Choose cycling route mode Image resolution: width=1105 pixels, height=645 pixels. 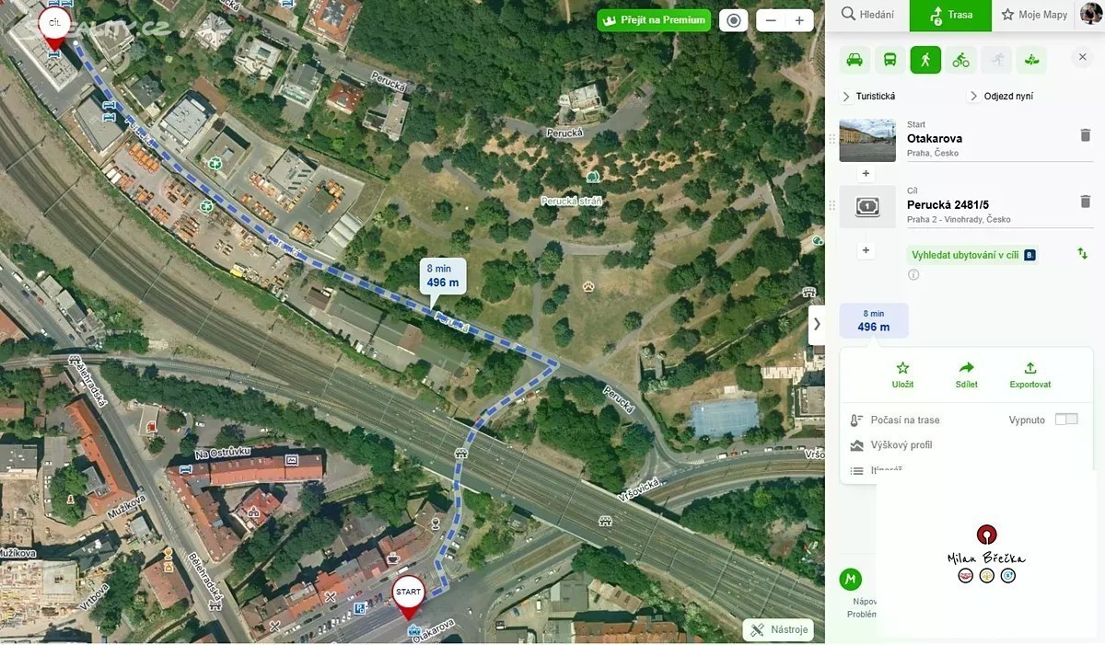click(x=961, y=60)
